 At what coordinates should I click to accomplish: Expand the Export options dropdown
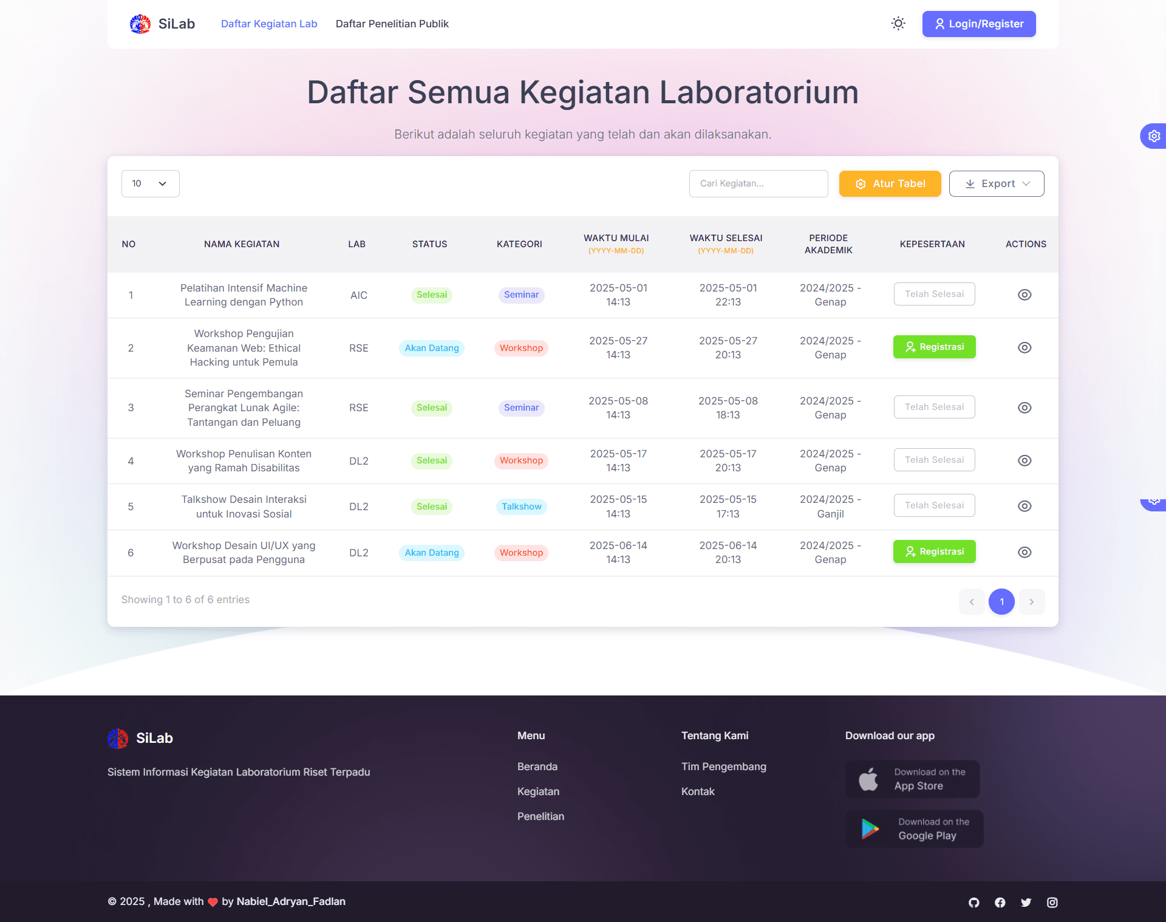pyautogui.click(x=996, y=183)
